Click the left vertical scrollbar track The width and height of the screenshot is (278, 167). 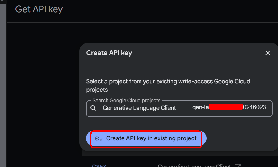(3, 85)
